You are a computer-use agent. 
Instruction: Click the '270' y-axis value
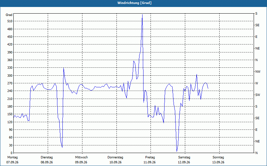(10, 83)
